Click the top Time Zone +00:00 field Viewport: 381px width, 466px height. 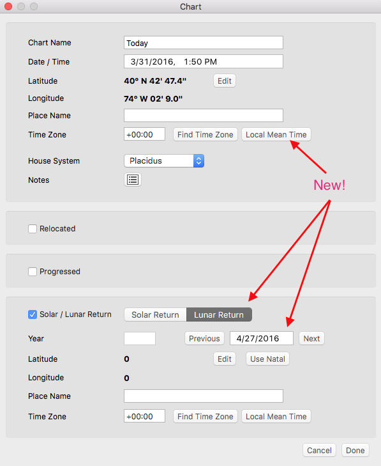144,134
